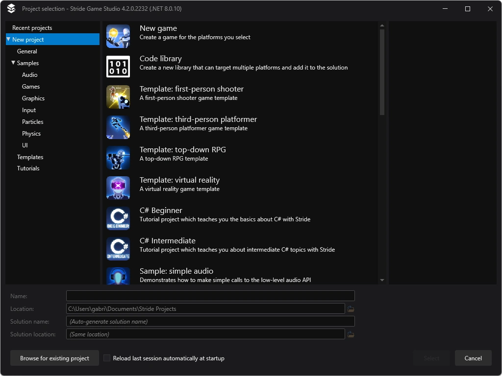Open the first-person shooter template icon
Image resolution: width=502 pixels, height=376 pixels.
click(118, 96)
